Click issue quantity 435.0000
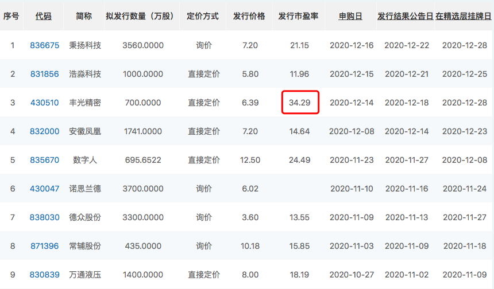The height and width of the screenshot is (289, 494). 143,245
